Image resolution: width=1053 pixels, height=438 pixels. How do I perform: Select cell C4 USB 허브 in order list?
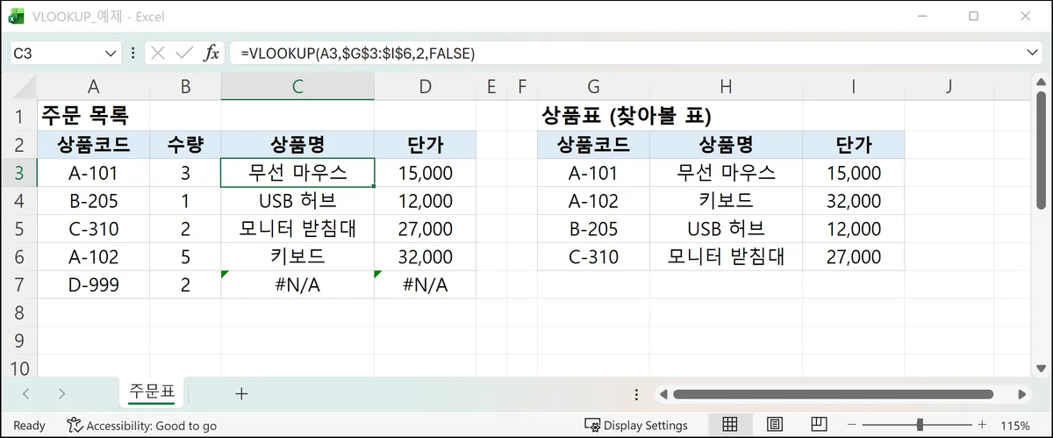(x=297, y=201)
